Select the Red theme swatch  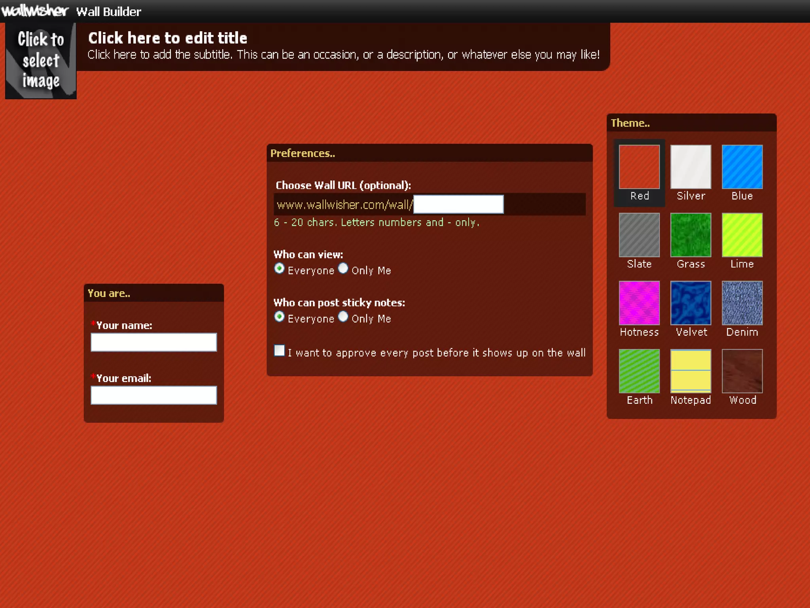point(639,167)
